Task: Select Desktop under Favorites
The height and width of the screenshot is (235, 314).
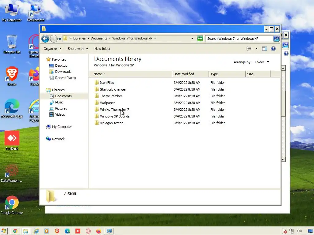Action: point(61,65)
